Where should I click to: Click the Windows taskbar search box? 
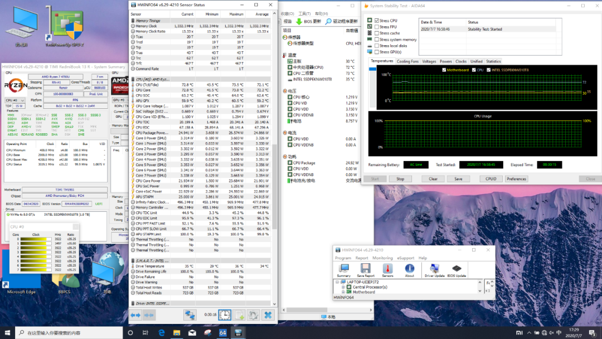67,332
